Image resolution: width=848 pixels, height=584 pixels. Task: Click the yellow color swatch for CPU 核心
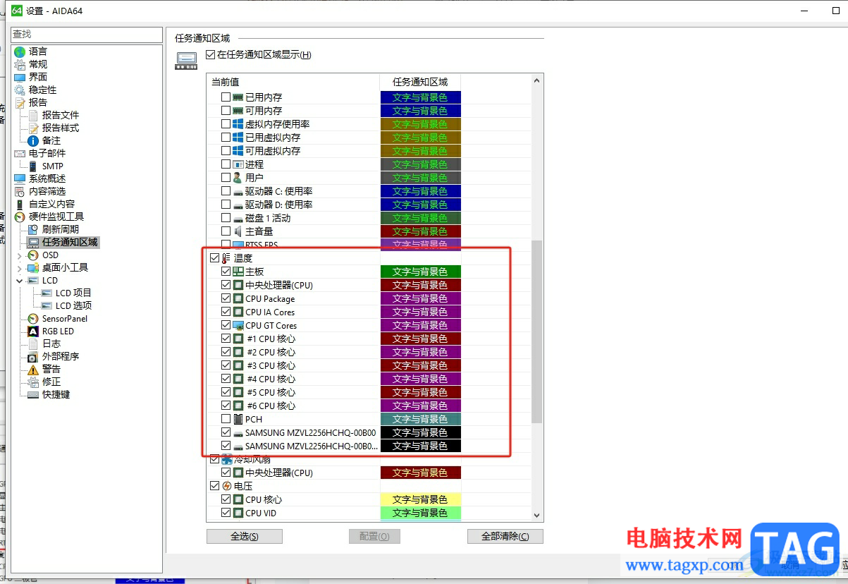[x=420, y=499]
